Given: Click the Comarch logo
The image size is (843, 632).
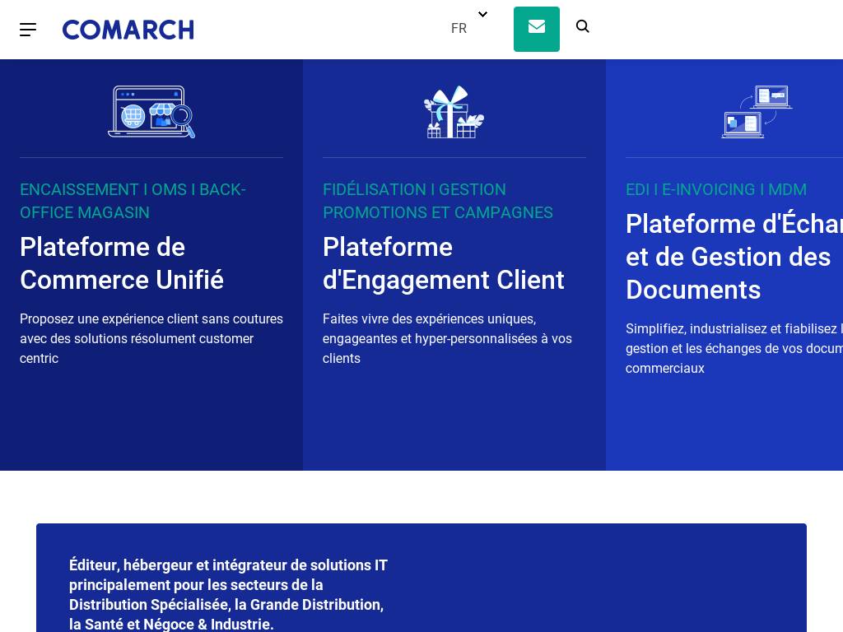Looking at the screenshot, I should tap(128, 30).
